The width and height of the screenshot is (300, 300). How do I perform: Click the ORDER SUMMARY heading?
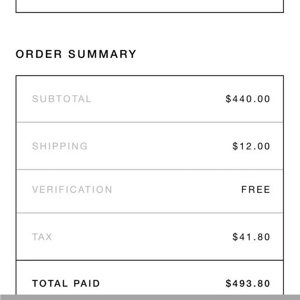click(76, 54)
